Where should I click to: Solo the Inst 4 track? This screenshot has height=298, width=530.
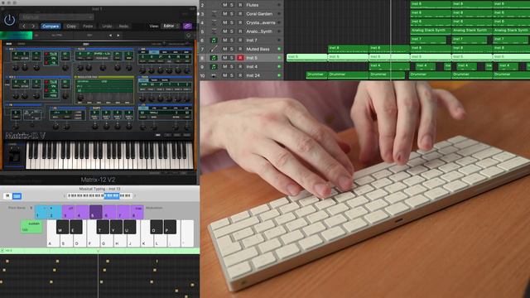coord(232,66)
